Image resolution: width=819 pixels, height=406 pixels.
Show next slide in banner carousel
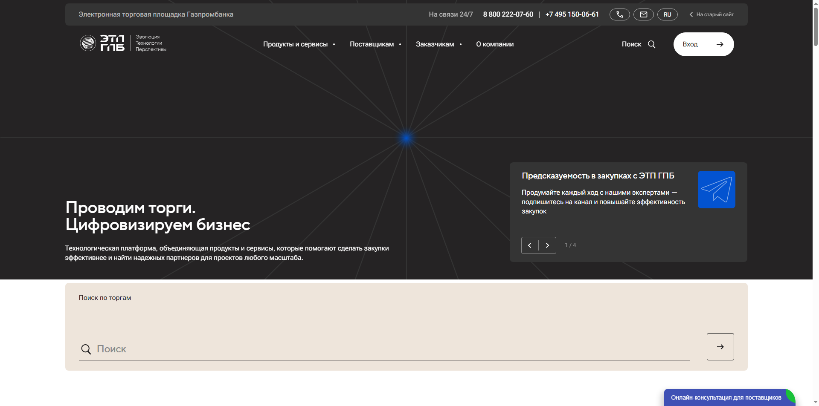[547, 245]
